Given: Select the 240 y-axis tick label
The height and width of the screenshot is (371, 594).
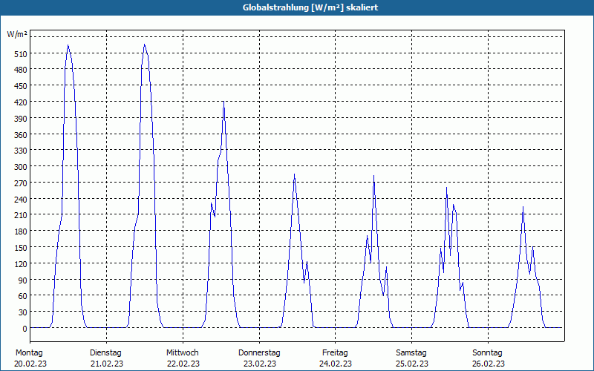Looking at the screenshot, I should pyautogui.click(x=20, y=200).
